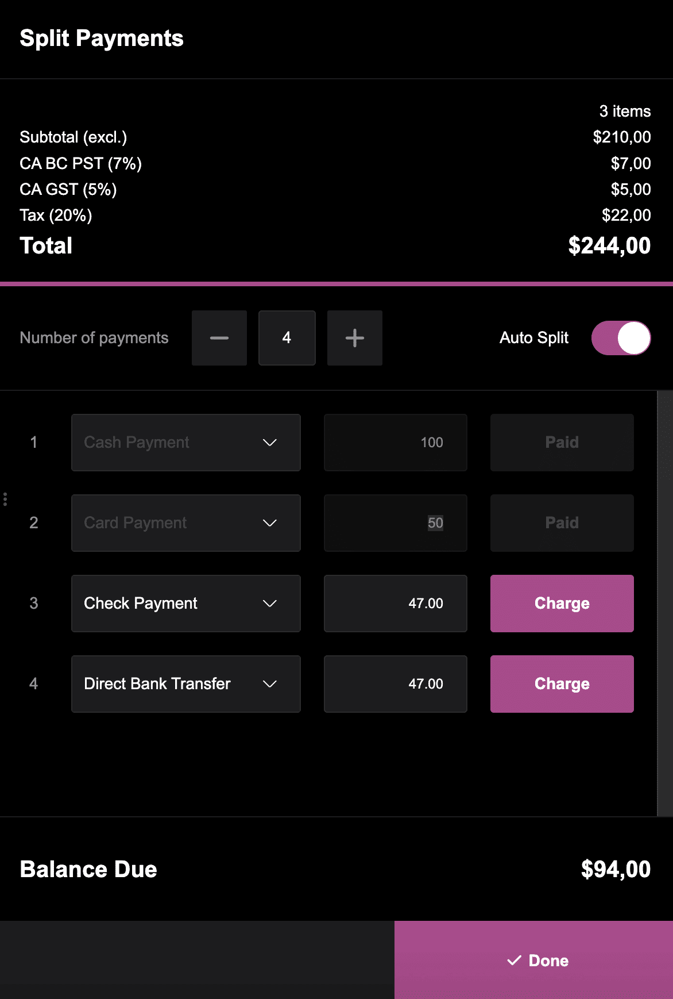This screenshot has height=999, width=673.
Task: Select the 50 amount field on row 2
Action: click(395, 523)
